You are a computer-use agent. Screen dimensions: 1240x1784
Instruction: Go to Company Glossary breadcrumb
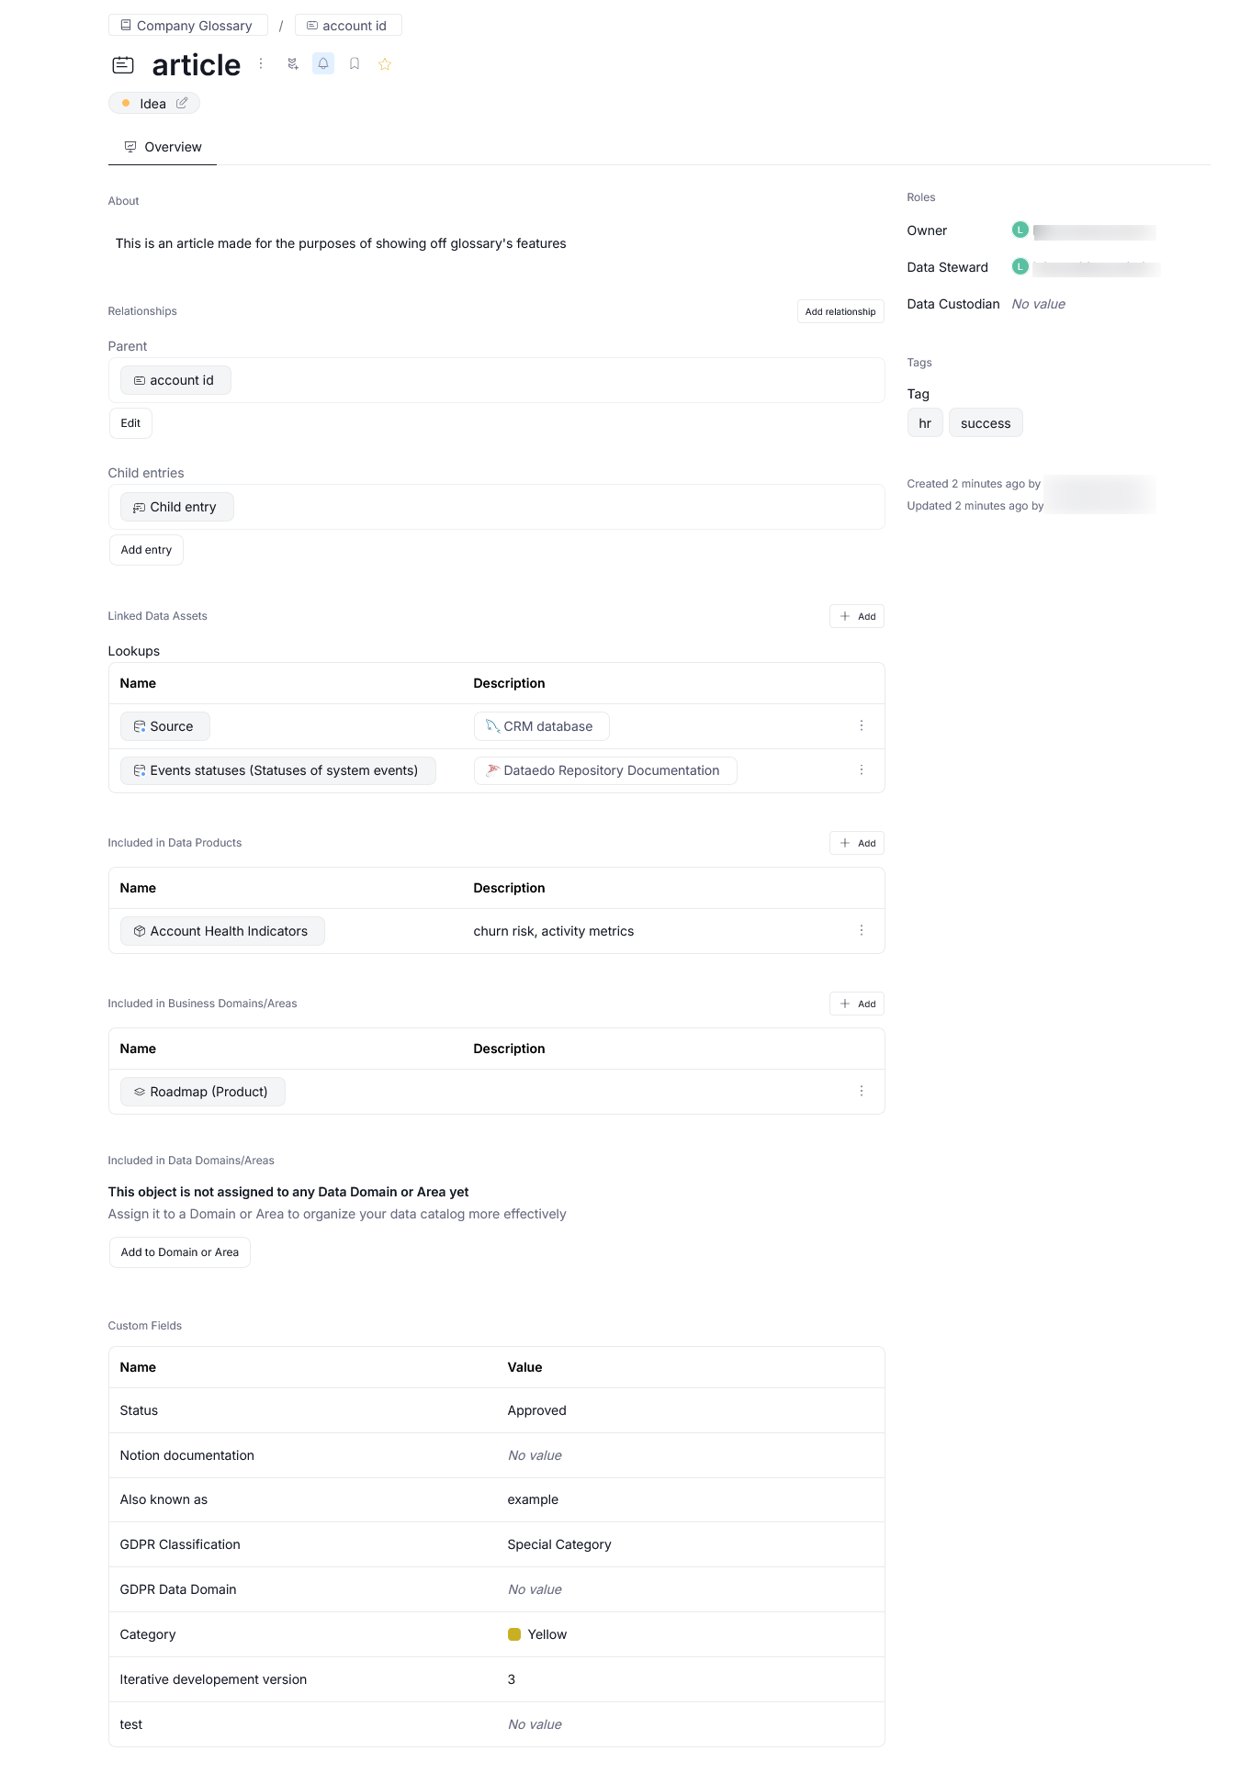tap(187, 26)
